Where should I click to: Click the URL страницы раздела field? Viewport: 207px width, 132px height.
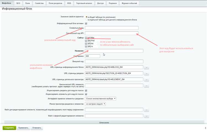(114, 73)
